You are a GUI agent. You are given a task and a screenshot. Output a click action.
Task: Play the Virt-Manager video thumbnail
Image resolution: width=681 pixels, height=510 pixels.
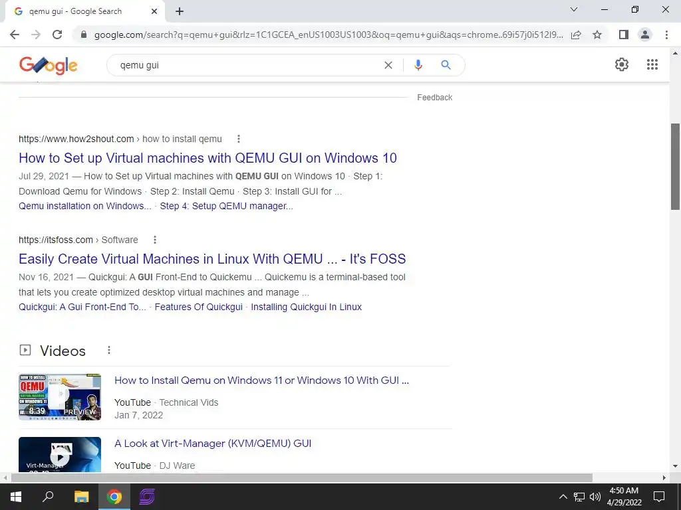[60, 454]
